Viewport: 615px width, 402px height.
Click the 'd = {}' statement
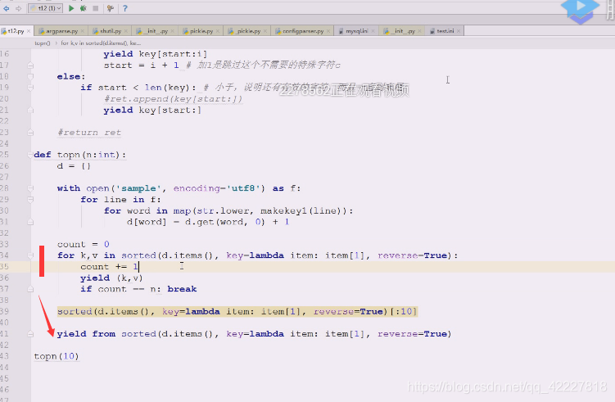[74, 166]
